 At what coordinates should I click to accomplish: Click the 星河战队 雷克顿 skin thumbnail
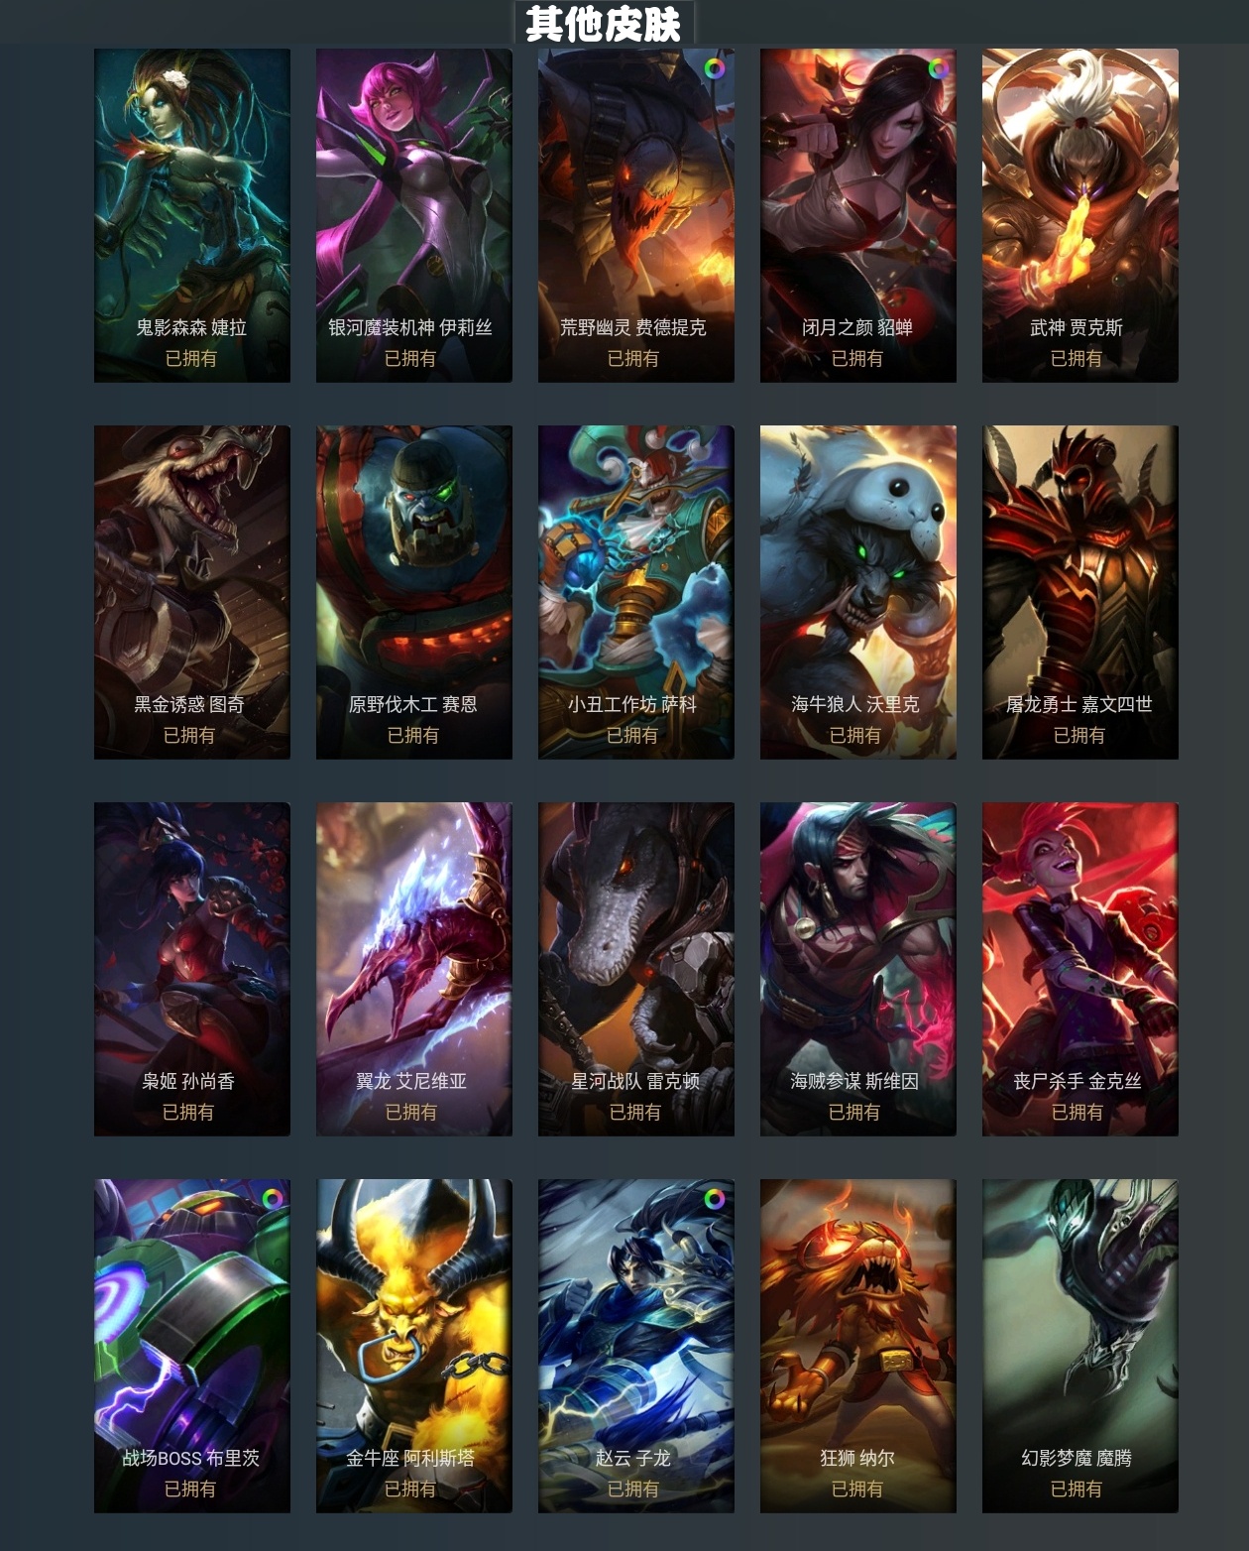click(636, 969)
